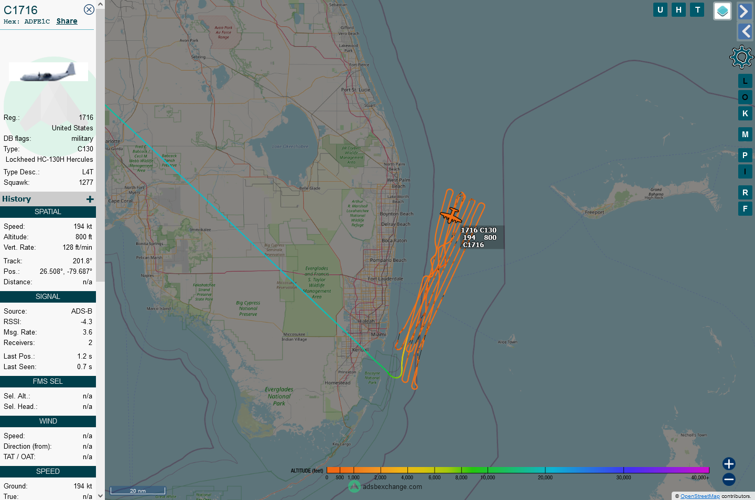
Task: Click the DB flags military value
Action: click(82, 139)
